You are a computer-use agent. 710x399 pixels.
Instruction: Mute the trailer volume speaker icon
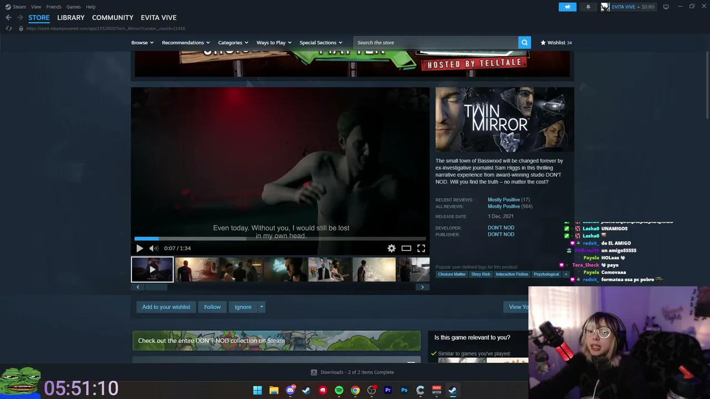[x=154, y=248]
